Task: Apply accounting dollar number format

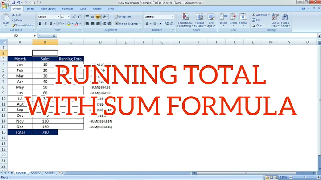Action: pyautogui.click(x=147, y=24)
